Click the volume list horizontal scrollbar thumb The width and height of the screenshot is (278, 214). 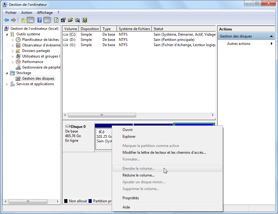click(102, 115)
